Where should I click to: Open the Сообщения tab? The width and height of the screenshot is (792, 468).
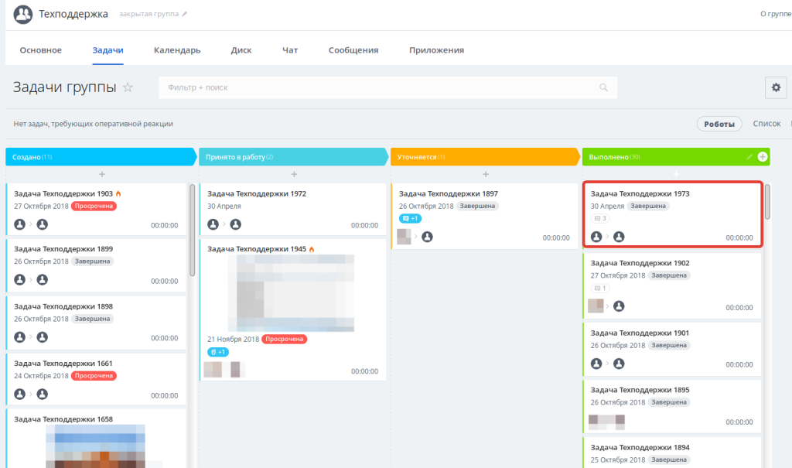[x=353, y=50]
